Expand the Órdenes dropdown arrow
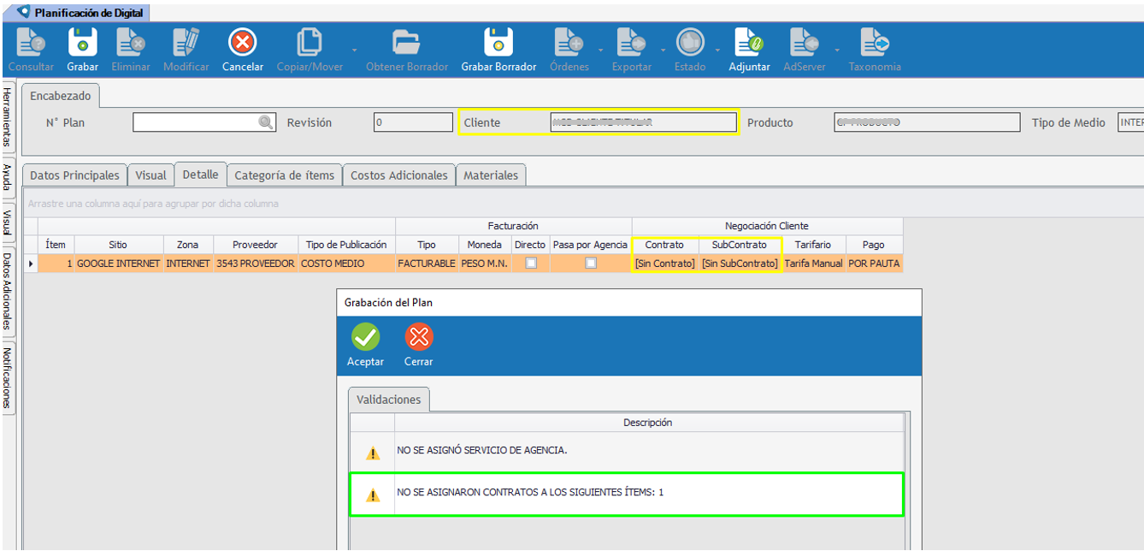Viewport: 1144px width, 557px height. [601, 50]
